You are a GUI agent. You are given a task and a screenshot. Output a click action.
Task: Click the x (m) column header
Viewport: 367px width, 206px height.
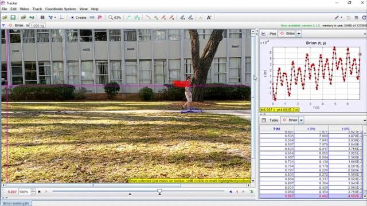click(311, 129)
